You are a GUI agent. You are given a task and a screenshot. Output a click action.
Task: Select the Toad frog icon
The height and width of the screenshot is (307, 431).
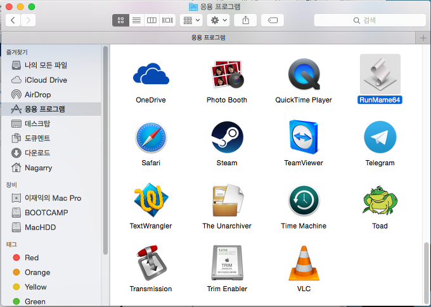pyautogui.click(x=380, y=201)
